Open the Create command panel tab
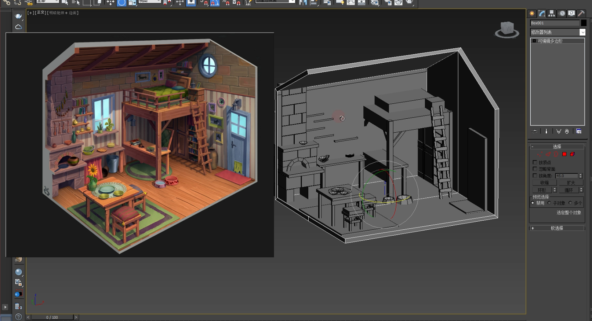Image resolution: width=592 pixels, height=321 pixels. 532,14
